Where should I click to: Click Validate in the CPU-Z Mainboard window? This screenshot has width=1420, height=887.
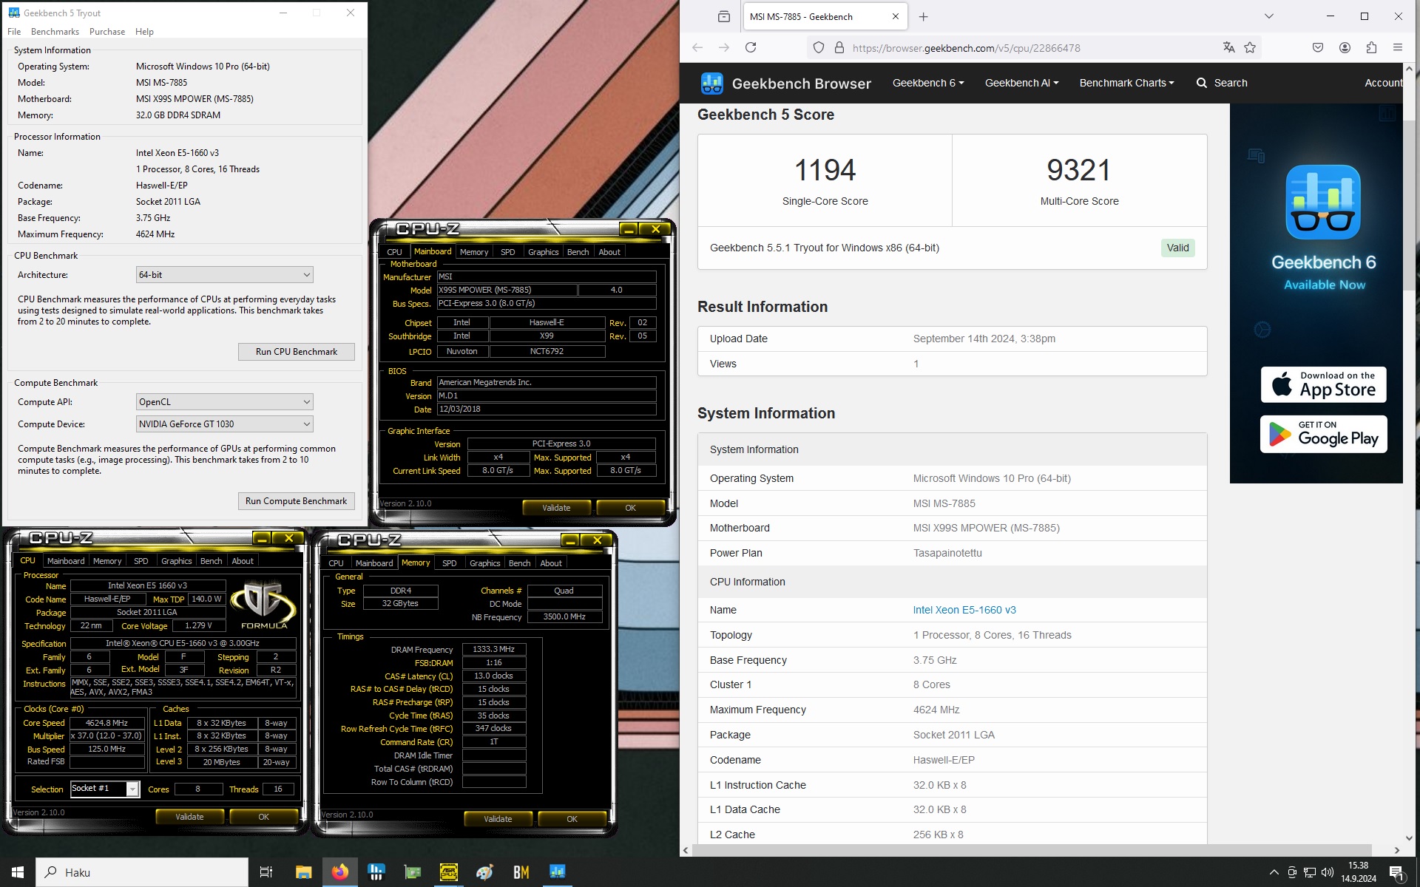click(x=556, y=508)
